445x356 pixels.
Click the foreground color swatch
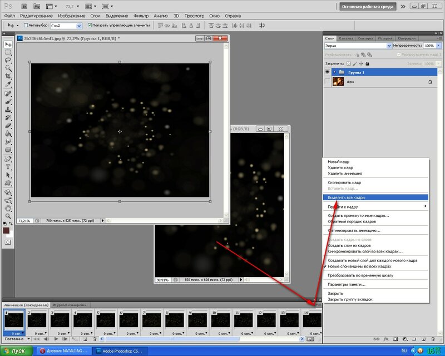click(6, 230)
